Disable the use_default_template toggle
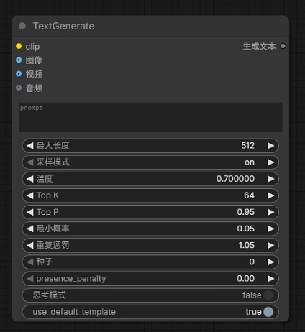305x332 pixels. (268, 312)
